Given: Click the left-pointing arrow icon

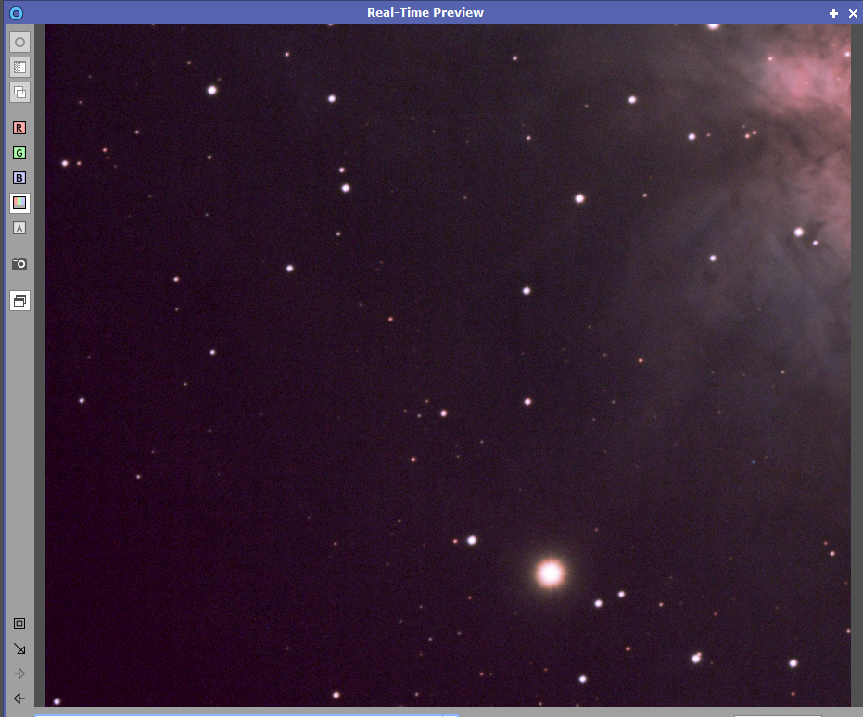Looking at the screenshot, I should point(19,698).
